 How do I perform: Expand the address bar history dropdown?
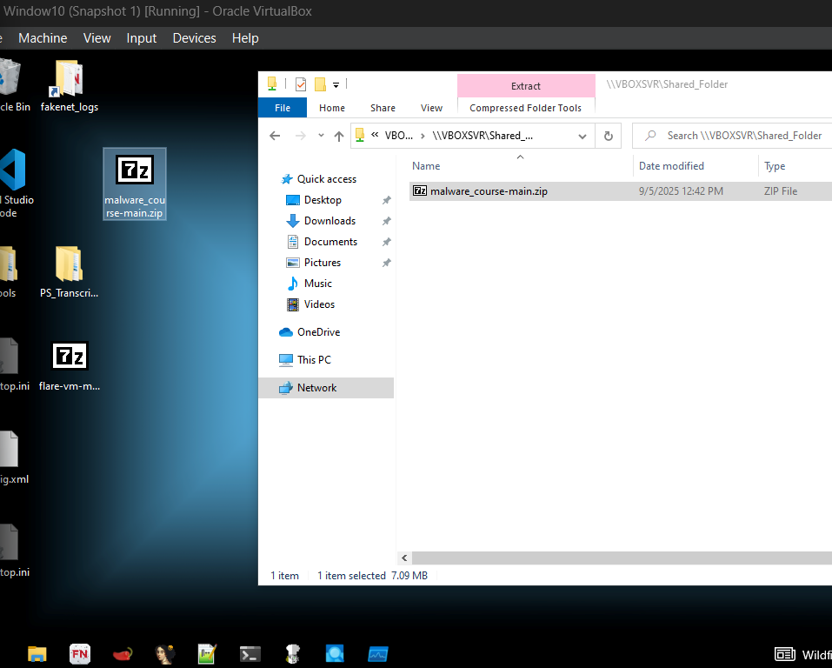coord(582,137)
